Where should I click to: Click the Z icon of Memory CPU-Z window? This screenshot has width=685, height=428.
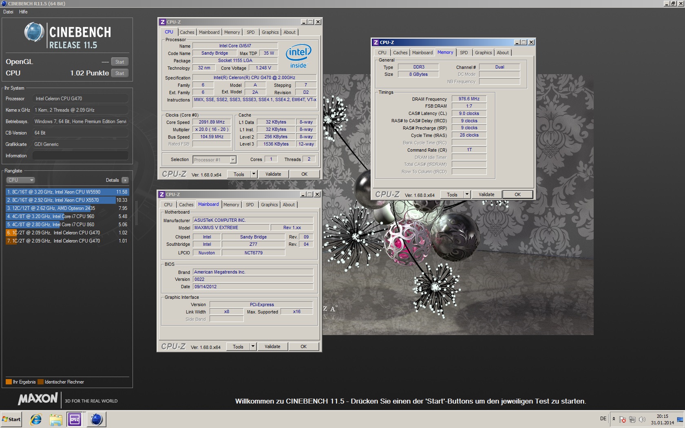tap(376, 42)
